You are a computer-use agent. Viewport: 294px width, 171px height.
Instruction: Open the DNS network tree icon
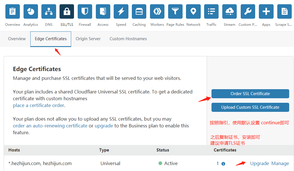(x=49, y=12)
